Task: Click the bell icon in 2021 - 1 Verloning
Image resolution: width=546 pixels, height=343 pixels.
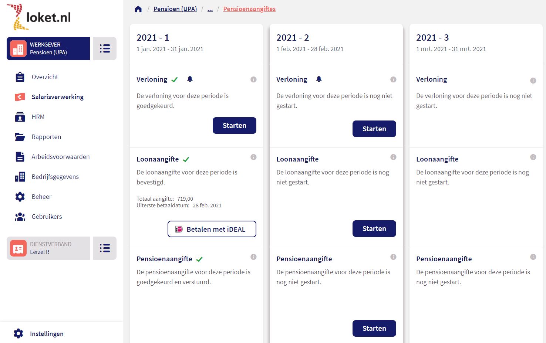Action: [190, 79]
